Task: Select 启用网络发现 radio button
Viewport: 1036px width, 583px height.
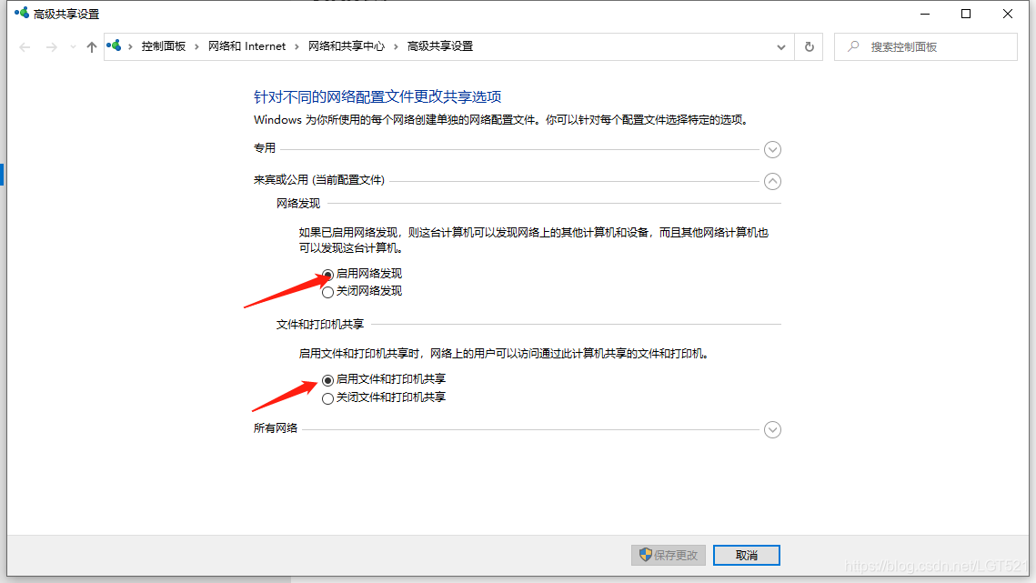Action: (x=327, y=275)
